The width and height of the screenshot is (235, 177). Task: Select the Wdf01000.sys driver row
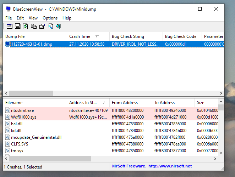tap(23, 117)
